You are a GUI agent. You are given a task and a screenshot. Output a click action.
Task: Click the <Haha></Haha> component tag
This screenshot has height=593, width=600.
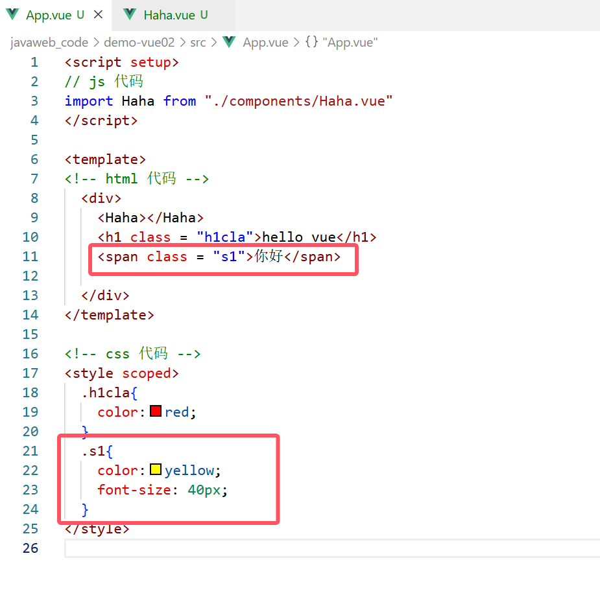point(150,218)
